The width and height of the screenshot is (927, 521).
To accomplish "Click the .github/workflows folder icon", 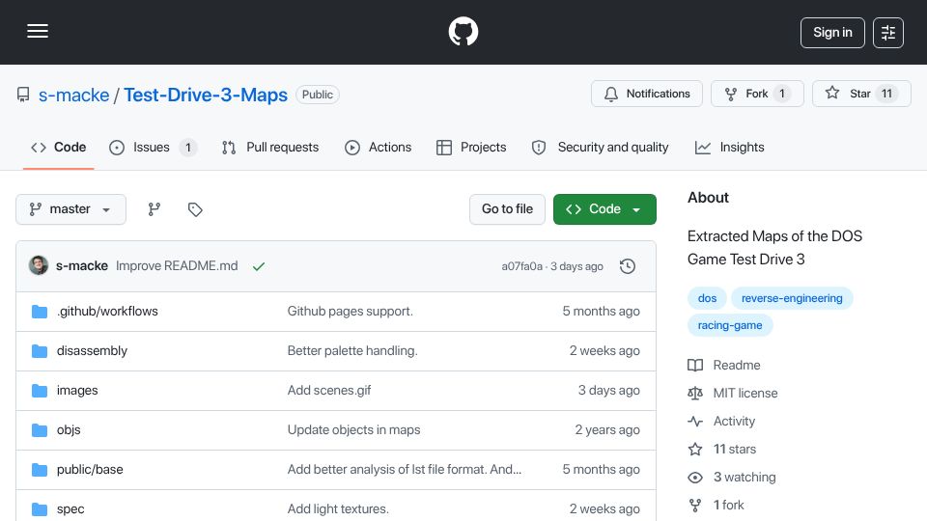I will [x=40, y=312].
